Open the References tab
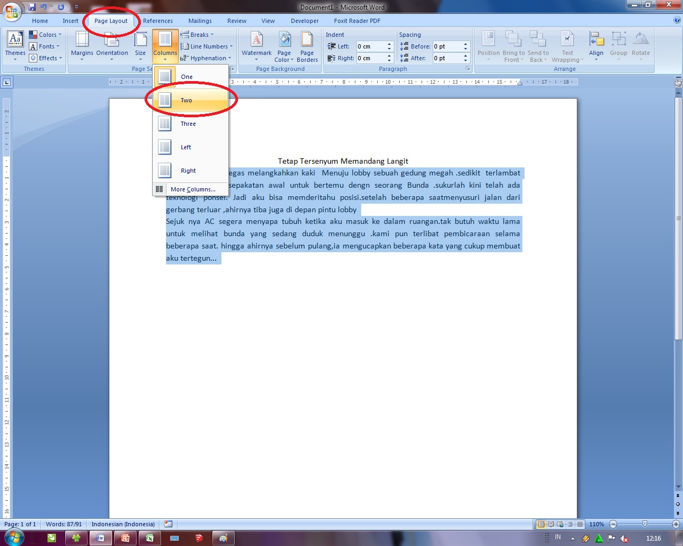Viewport: 683px width, 546px height. coord(158,21)
